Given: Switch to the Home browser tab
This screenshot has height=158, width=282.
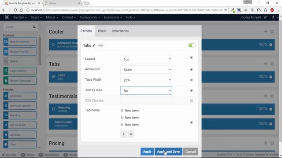Looking at the screenshot, I should click(x=62, y=3).
